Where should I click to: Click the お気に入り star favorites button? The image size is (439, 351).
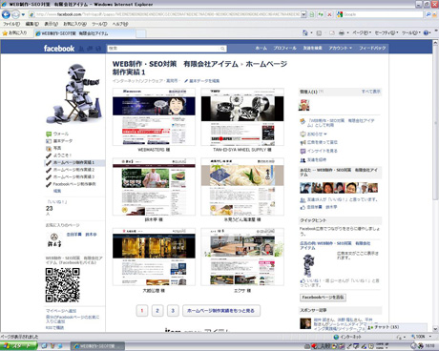click(15, 32)
